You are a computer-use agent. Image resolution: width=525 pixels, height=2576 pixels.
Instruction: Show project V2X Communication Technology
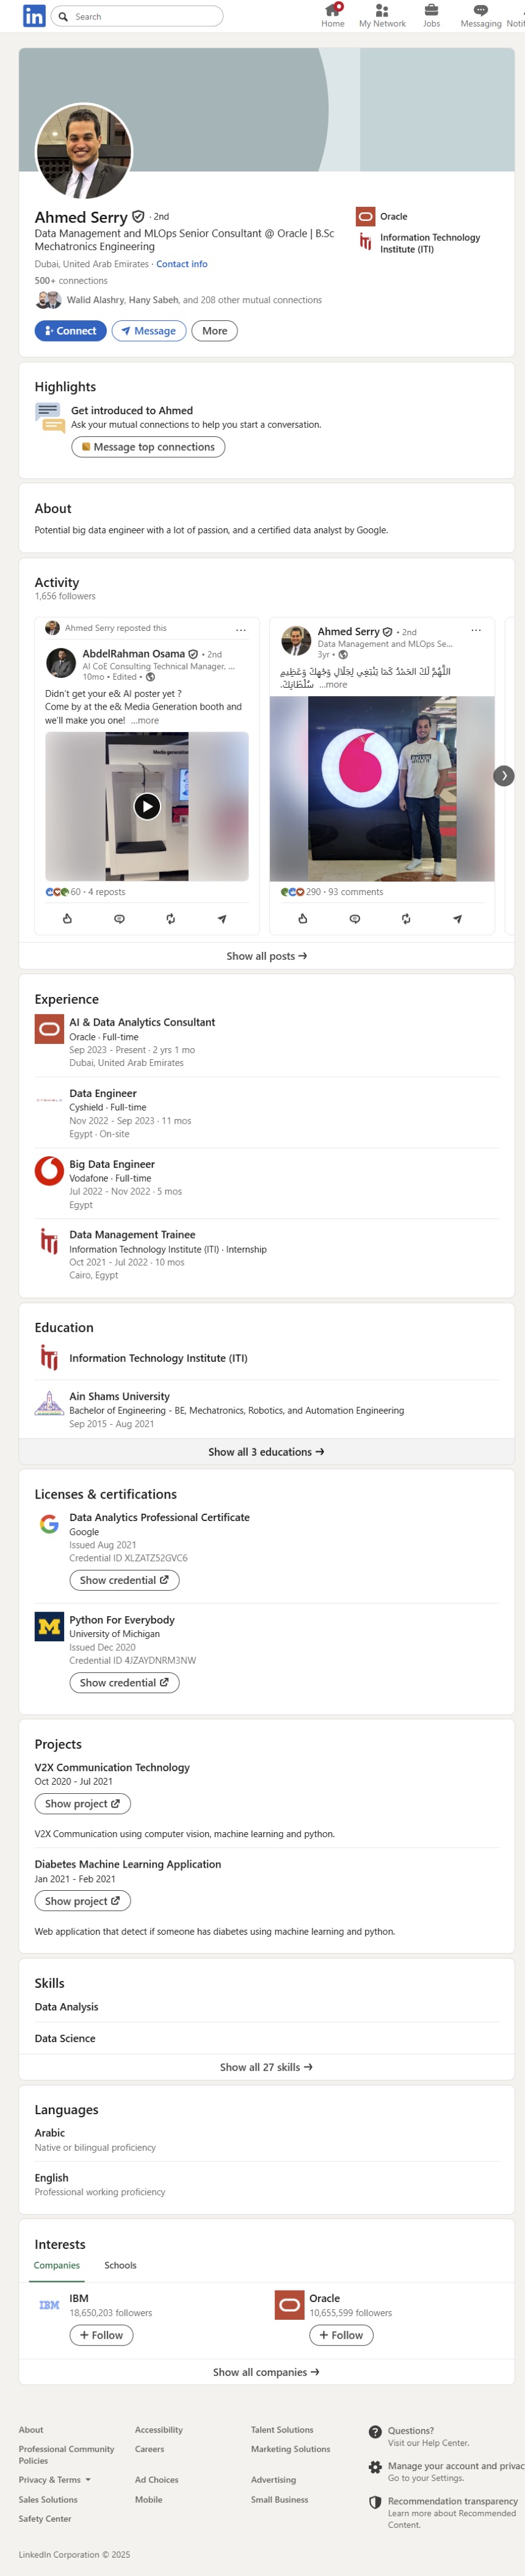pyautogui.click(x=82, y=1804)
